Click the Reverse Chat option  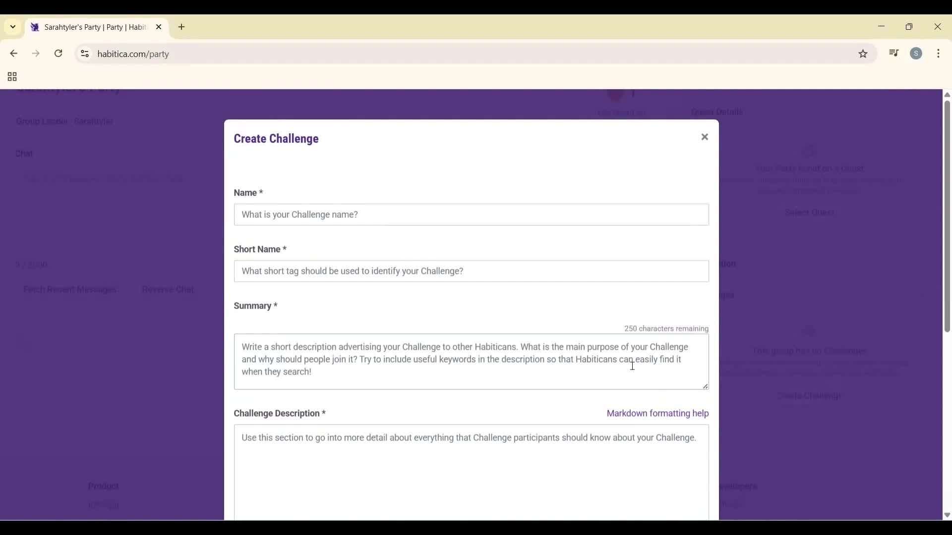point(168,289)
